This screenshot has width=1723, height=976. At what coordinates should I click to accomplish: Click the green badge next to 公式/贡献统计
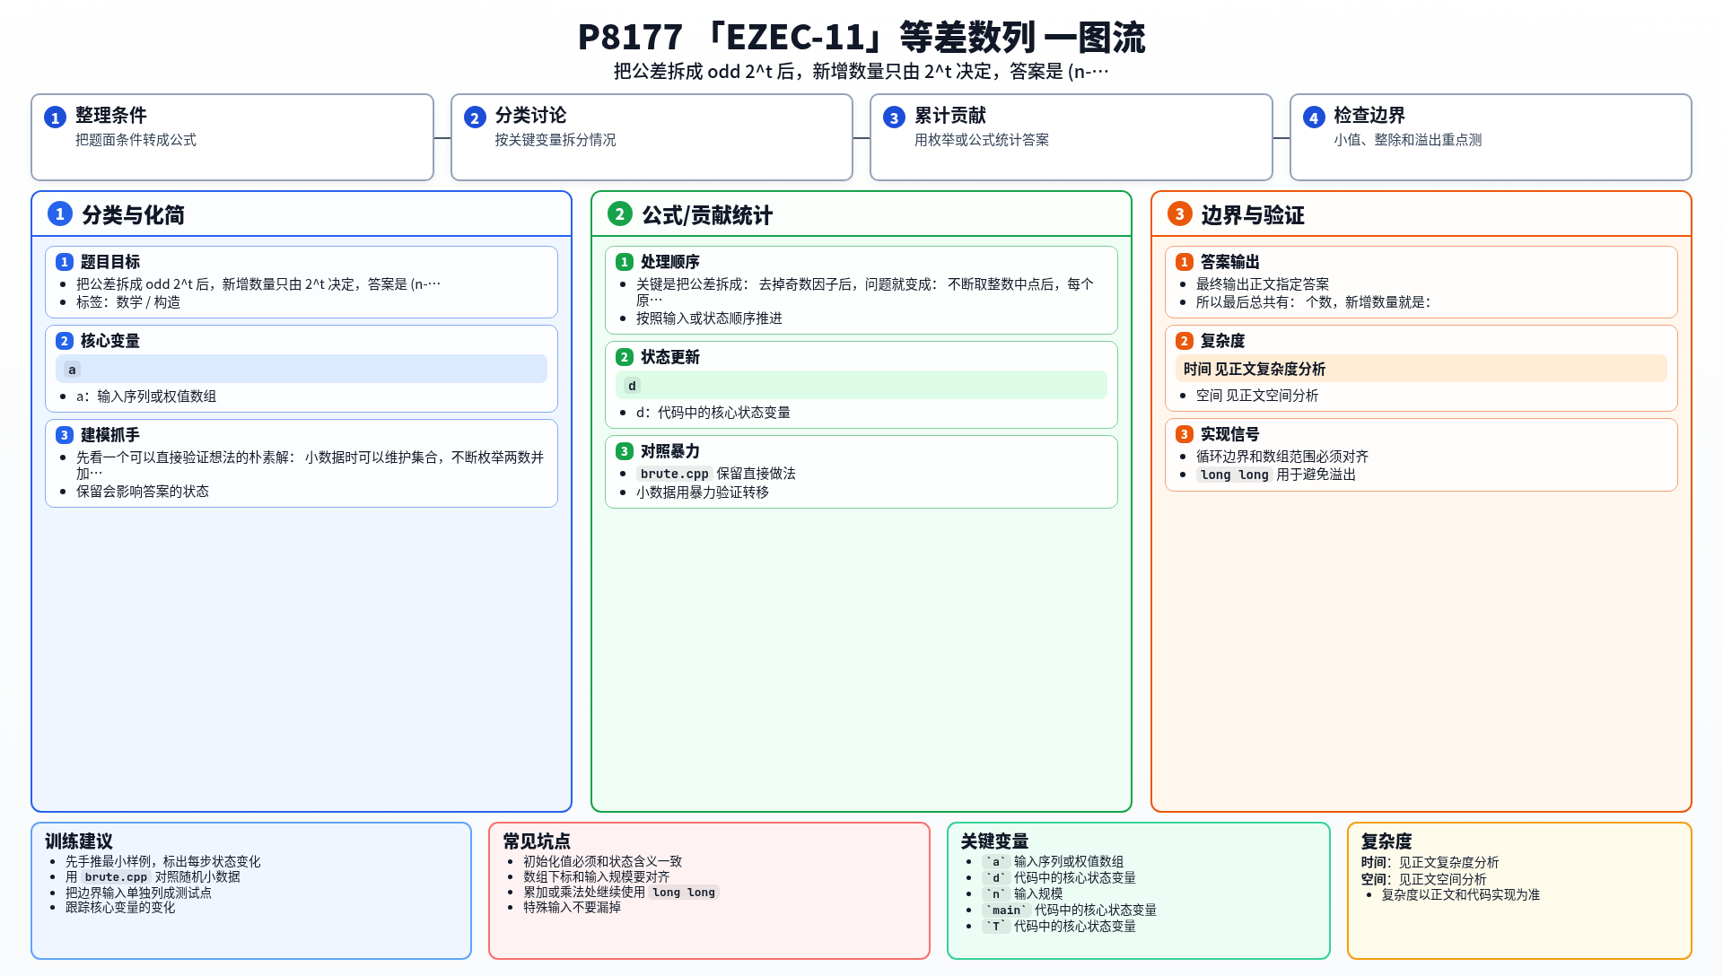(620, 213)
